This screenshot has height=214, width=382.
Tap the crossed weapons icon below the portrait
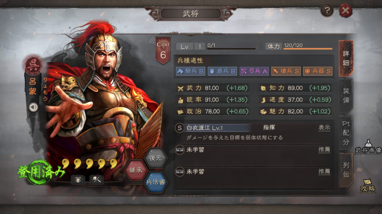pyautogui.click(x=97, y=180)
